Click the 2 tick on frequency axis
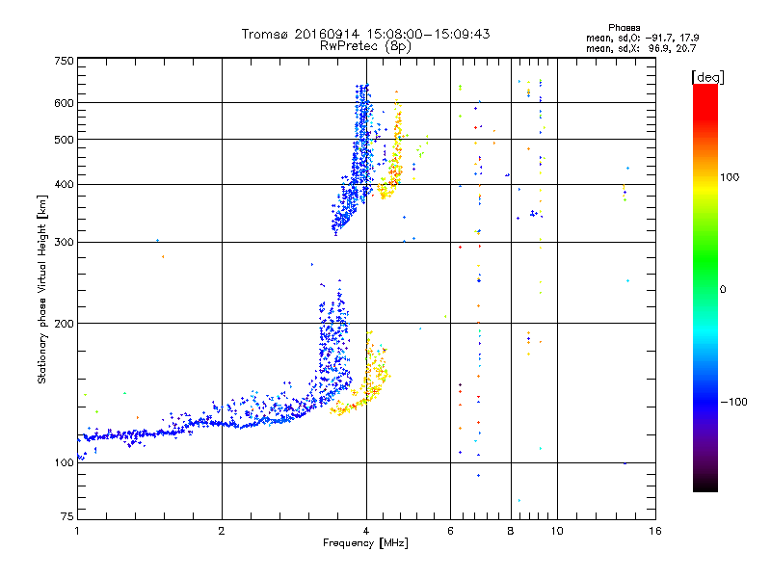 [222, 531]
